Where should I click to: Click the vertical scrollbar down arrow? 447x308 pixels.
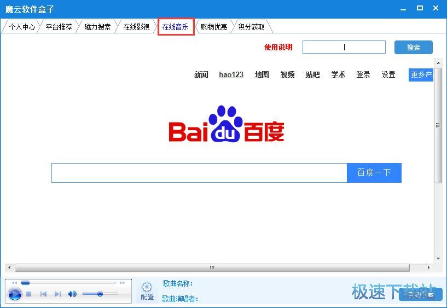point(438,259)
